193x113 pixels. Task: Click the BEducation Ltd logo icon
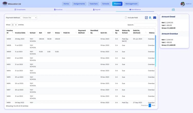point(5,3)
